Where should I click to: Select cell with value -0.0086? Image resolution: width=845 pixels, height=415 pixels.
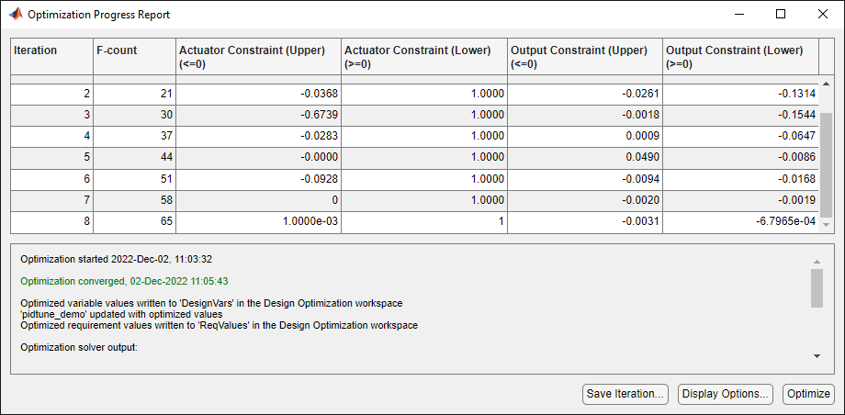741,157
